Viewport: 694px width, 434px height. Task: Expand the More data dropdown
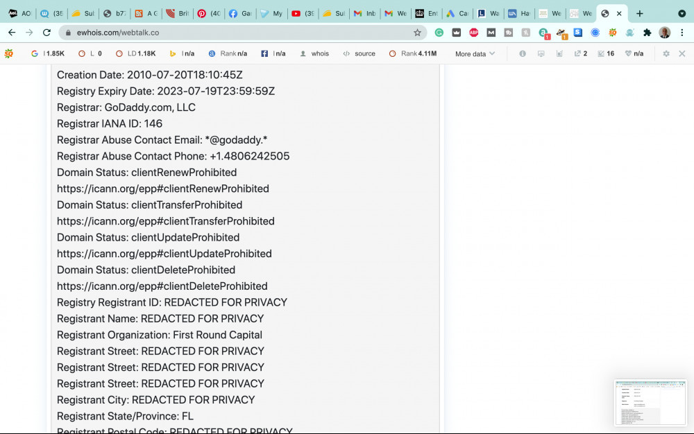point(475,54)
